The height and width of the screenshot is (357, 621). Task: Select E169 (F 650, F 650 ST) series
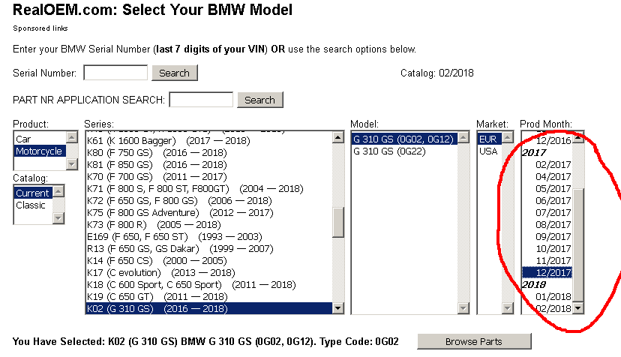[209, 236]
